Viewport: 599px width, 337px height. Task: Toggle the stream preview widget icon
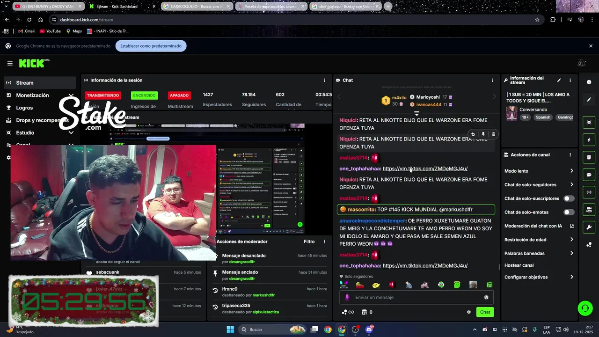click(x=589, y=122)
